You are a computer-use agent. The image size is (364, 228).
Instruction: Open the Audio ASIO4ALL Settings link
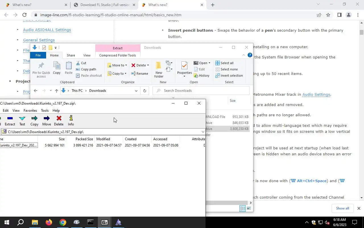[x=47, y=30]
